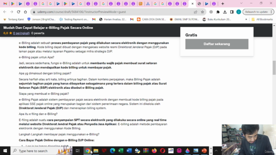View site information via lock icon
The image size is (276, 155).
34,12
